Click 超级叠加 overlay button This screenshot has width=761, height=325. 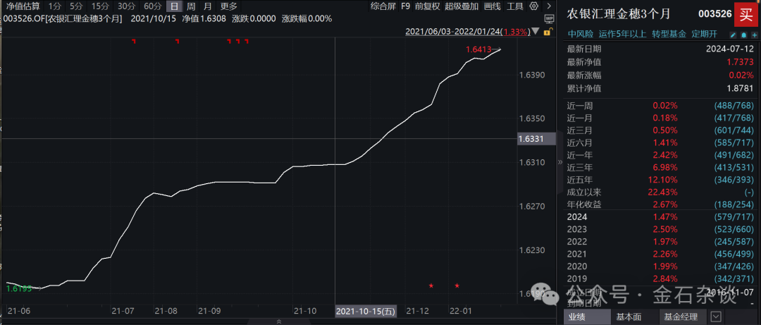tap(462, 6)
